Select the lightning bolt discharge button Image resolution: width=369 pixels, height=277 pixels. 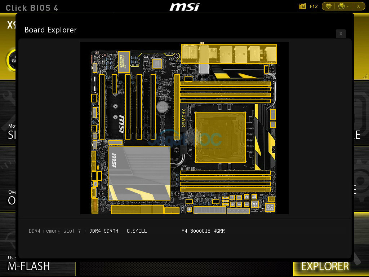pyautogui.click(x=190, y=209)
